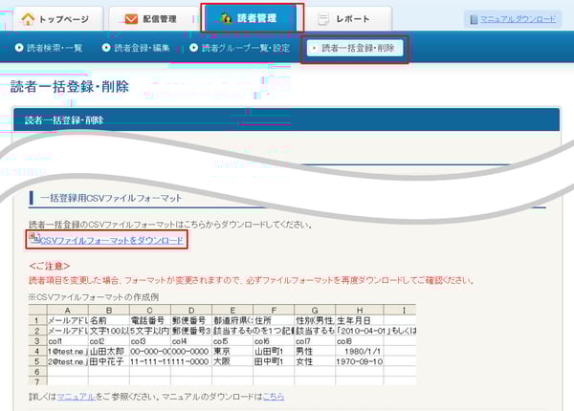This screenshot has height=411, width=574.
Task: Select the 読者管理 tab
Action: (x=251, y=18)
